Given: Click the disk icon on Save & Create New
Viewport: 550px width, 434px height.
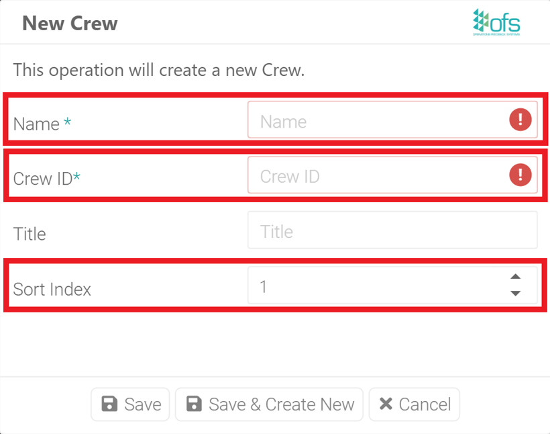Looking at the screenshot, I should point(193,404).
